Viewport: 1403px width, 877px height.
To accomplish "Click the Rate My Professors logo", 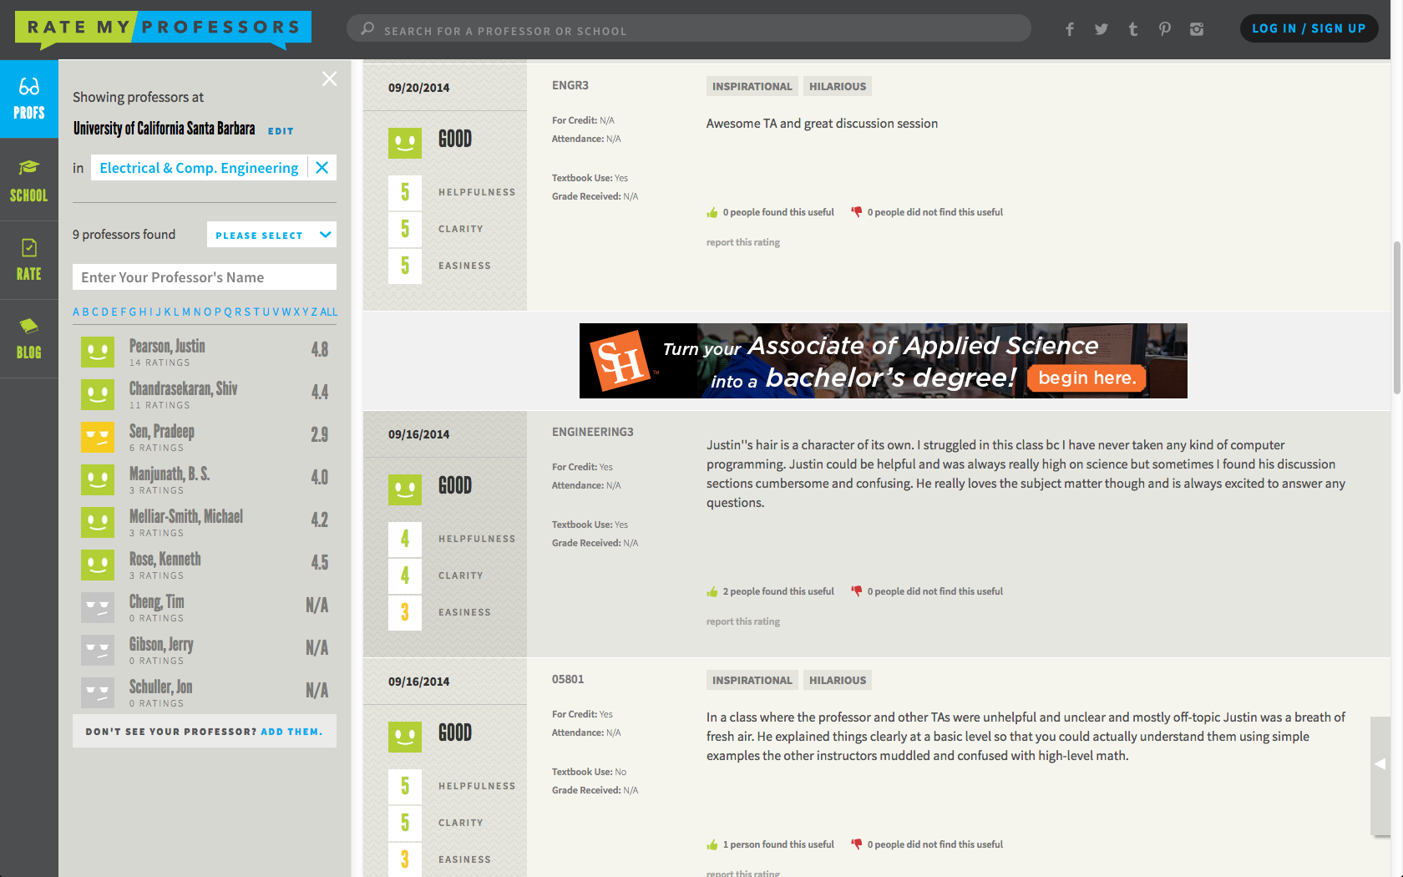I will tap(163, 28).
